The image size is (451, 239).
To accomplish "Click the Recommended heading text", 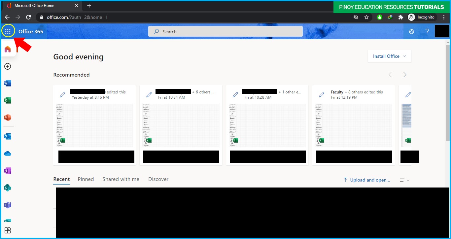I will tap(71, 75).
